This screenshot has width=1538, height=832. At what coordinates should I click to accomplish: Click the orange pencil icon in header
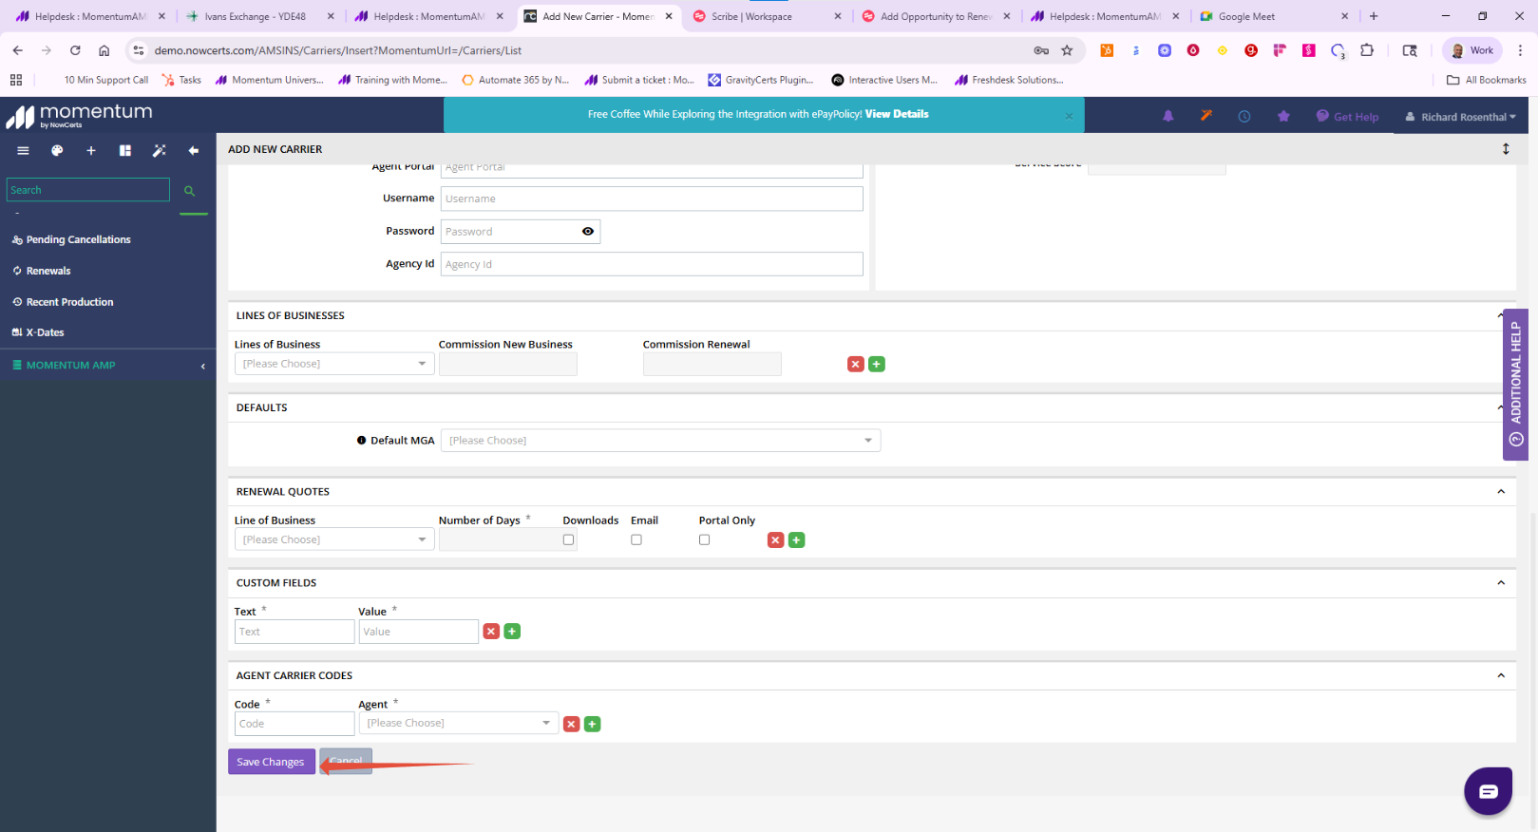pos(1206,116)
